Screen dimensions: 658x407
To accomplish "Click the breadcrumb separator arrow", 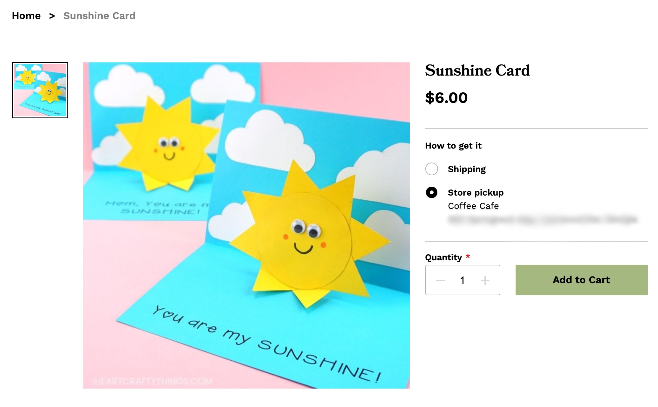I will (x=52, y=16).
